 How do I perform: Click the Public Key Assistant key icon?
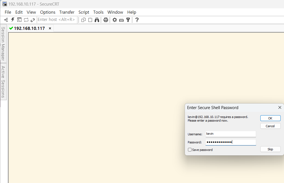[128, 20]
